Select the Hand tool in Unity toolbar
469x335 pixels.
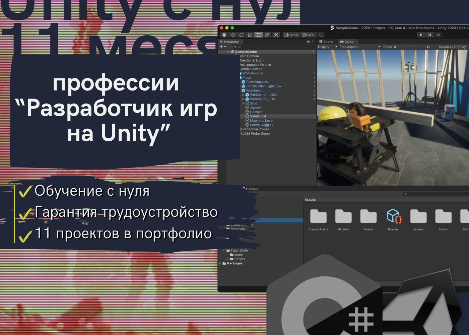coord(224,35)
